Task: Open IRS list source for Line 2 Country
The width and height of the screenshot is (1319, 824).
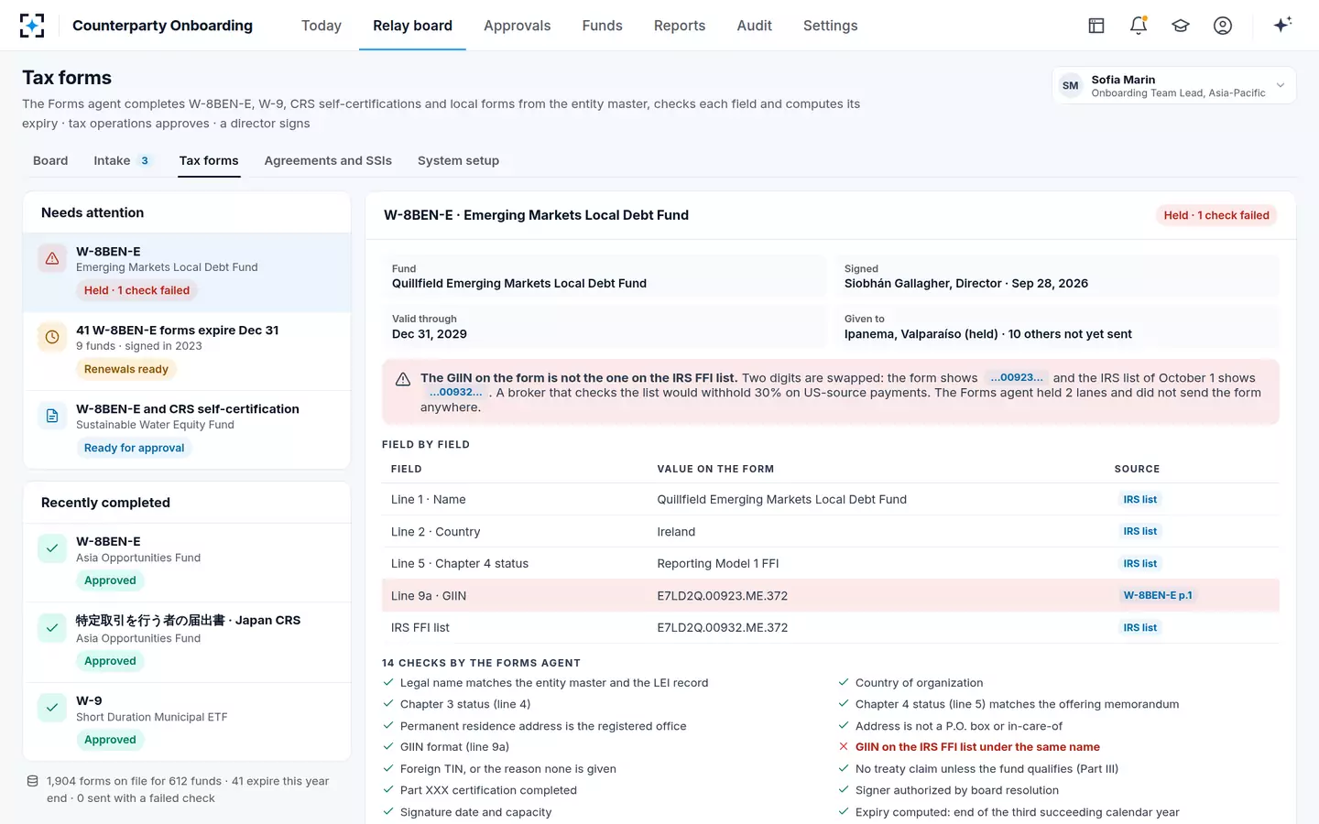Action: point(1140,531)
